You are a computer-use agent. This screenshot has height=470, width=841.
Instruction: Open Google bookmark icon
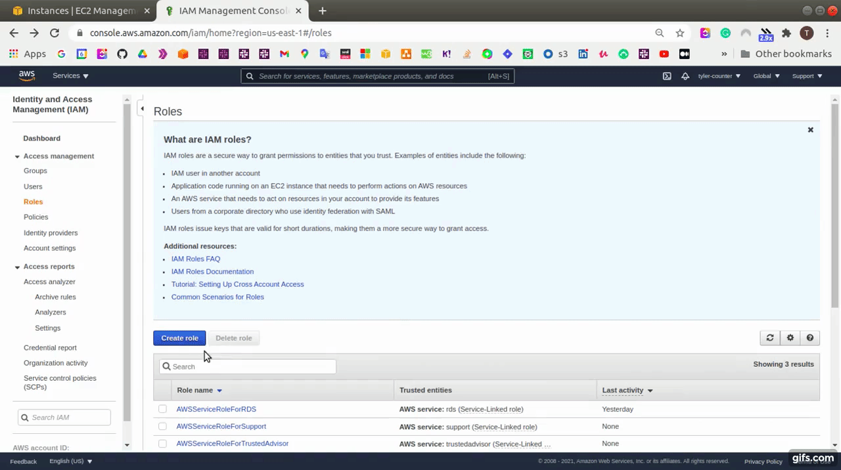[x=61, y=54]
